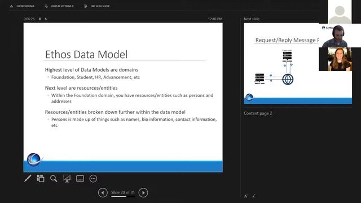Pause the presentation timer
Screen dimensions: 361x203
tap(39, 19)
